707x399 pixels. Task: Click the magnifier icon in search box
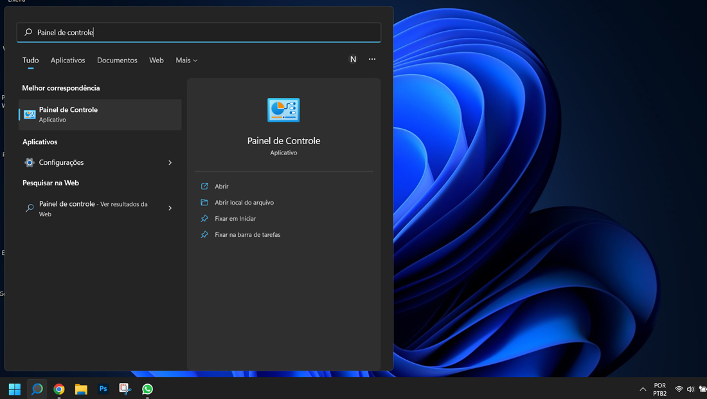(28, 32)
